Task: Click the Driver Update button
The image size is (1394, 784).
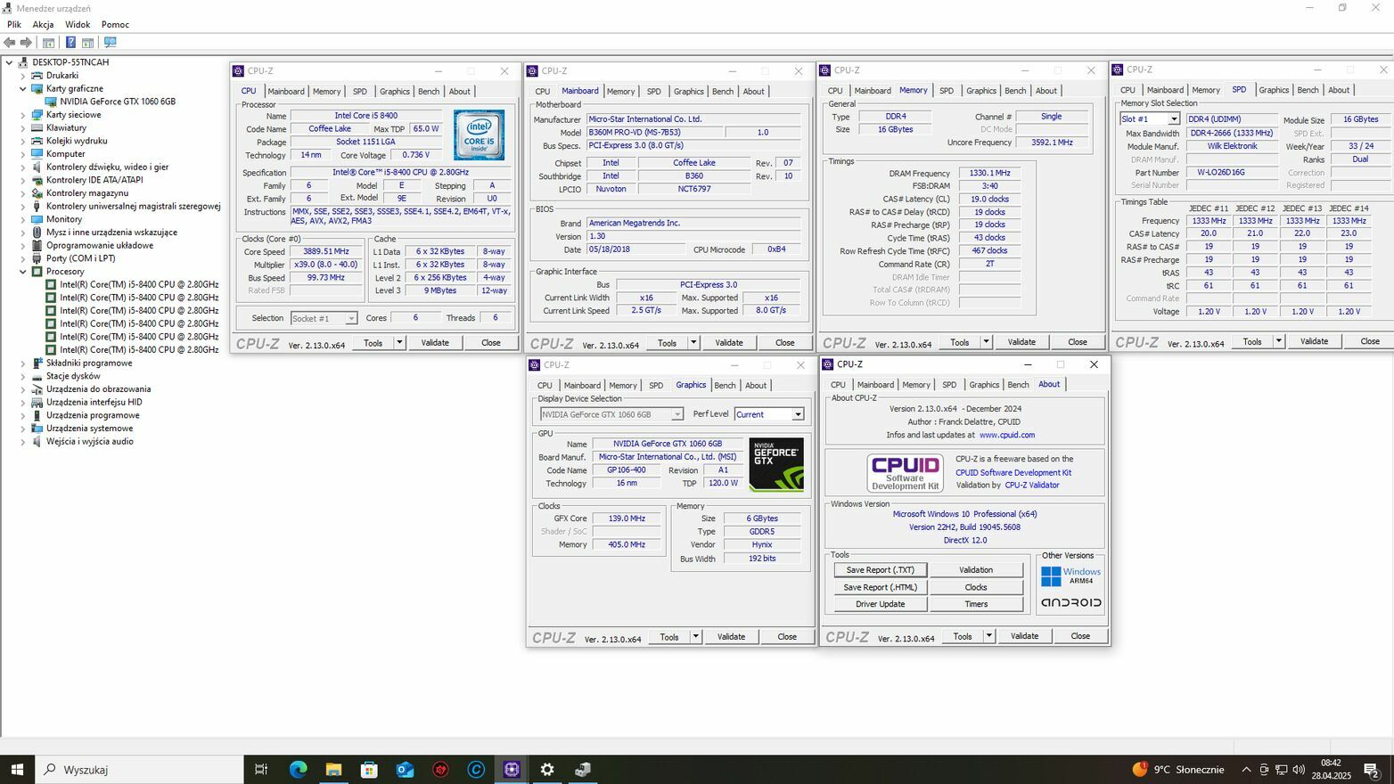Action: (x=880, y=604)
